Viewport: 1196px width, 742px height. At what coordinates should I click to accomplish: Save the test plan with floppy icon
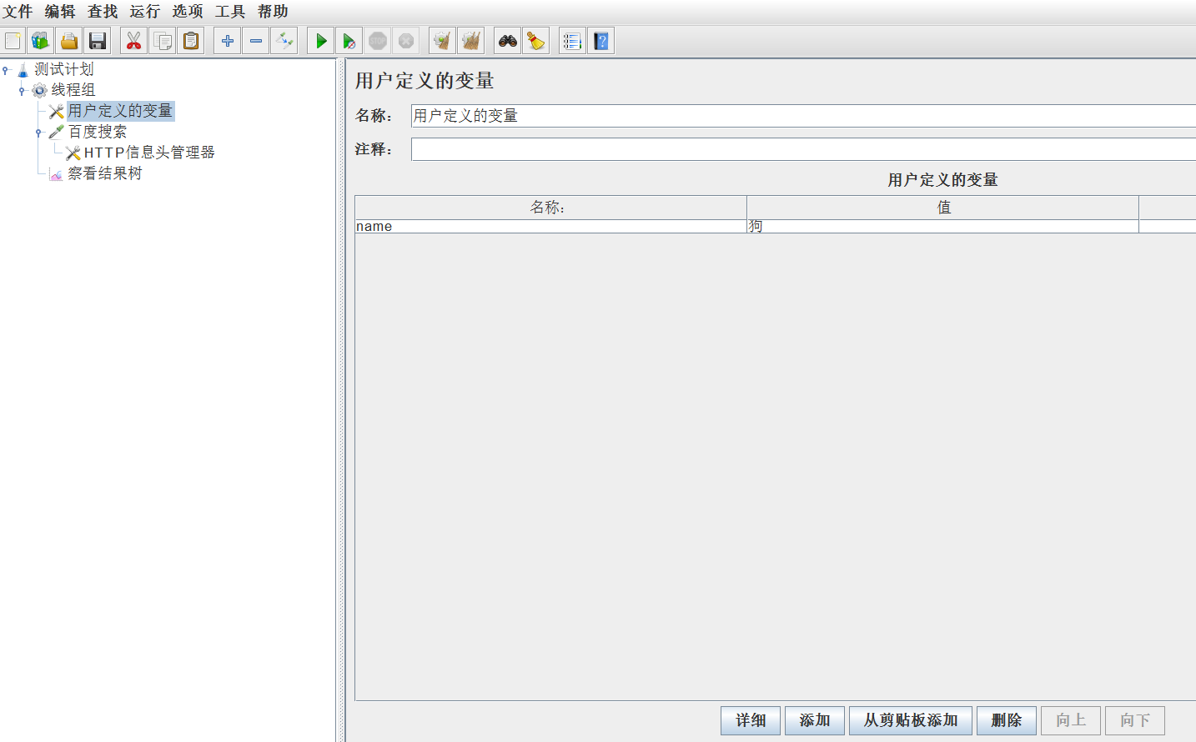click(98, 41)
